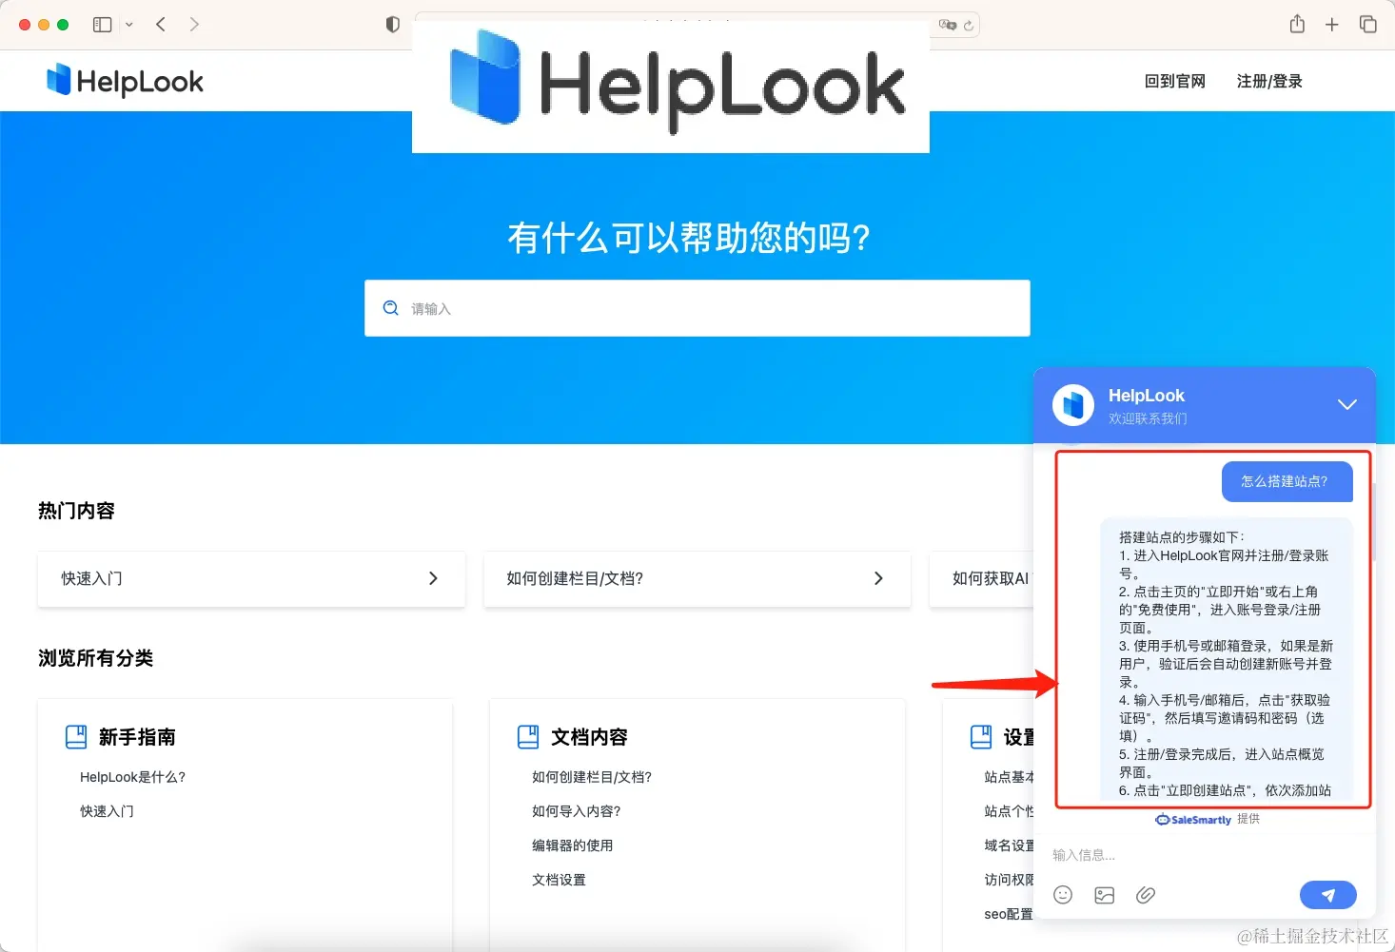1395x952 pixels.
Task: Click the image upload icon in chat
Action: (x=1104, y=895)
